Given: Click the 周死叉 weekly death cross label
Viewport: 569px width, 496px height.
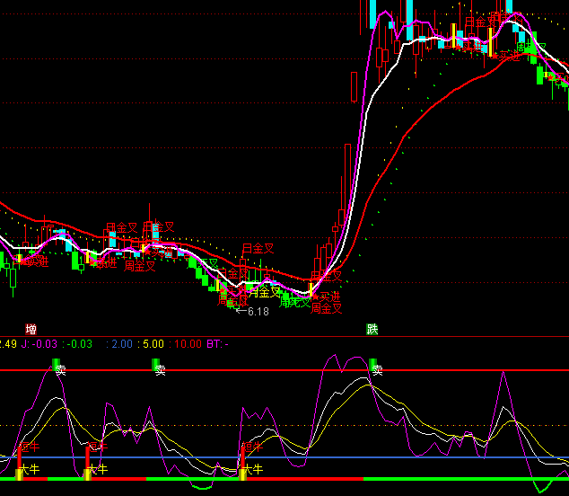Looking at the screenshot, I should (x=294, y=303).
